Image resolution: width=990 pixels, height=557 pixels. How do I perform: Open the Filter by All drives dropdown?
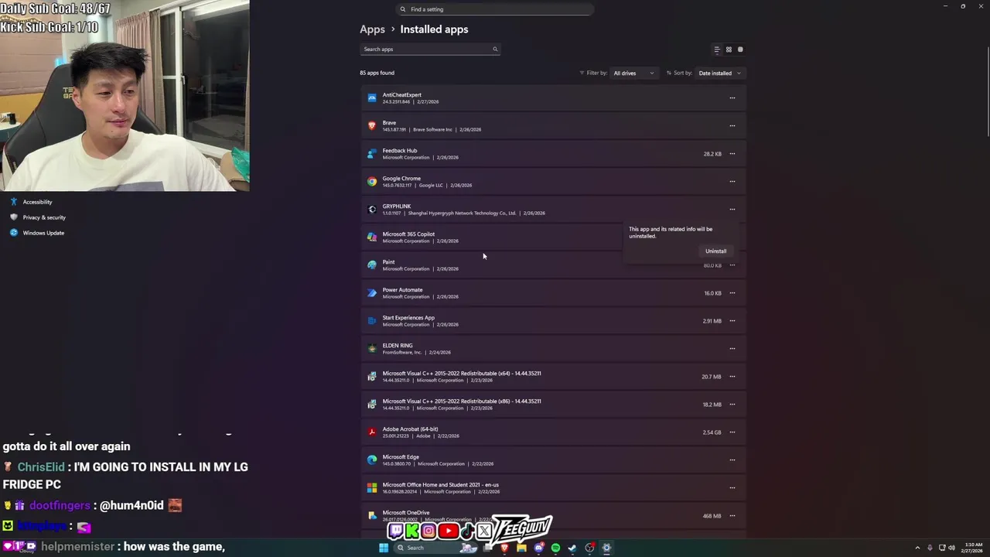point(633,73)
